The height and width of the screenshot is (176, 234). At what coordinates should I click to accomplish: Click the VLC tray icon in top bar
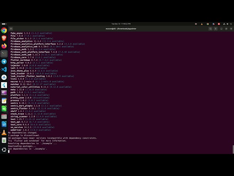click(x=202, y=24)
